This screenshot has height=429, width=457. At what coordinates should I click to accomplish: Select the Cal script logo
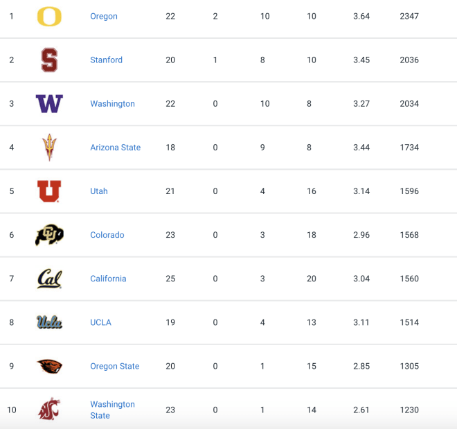tap(50, 279)
